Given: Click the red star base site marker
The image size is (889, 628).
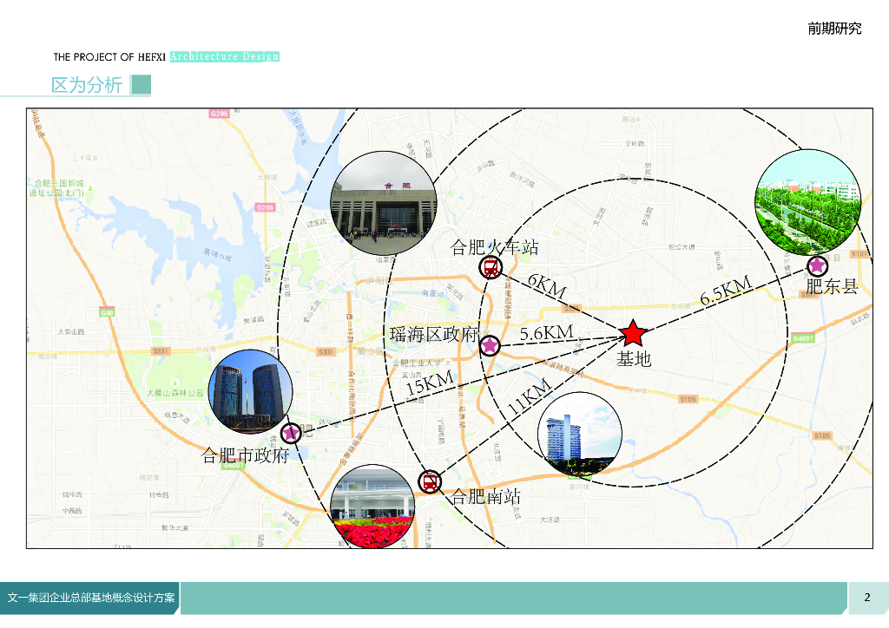Looking at the screenshot, I should 633,333.
